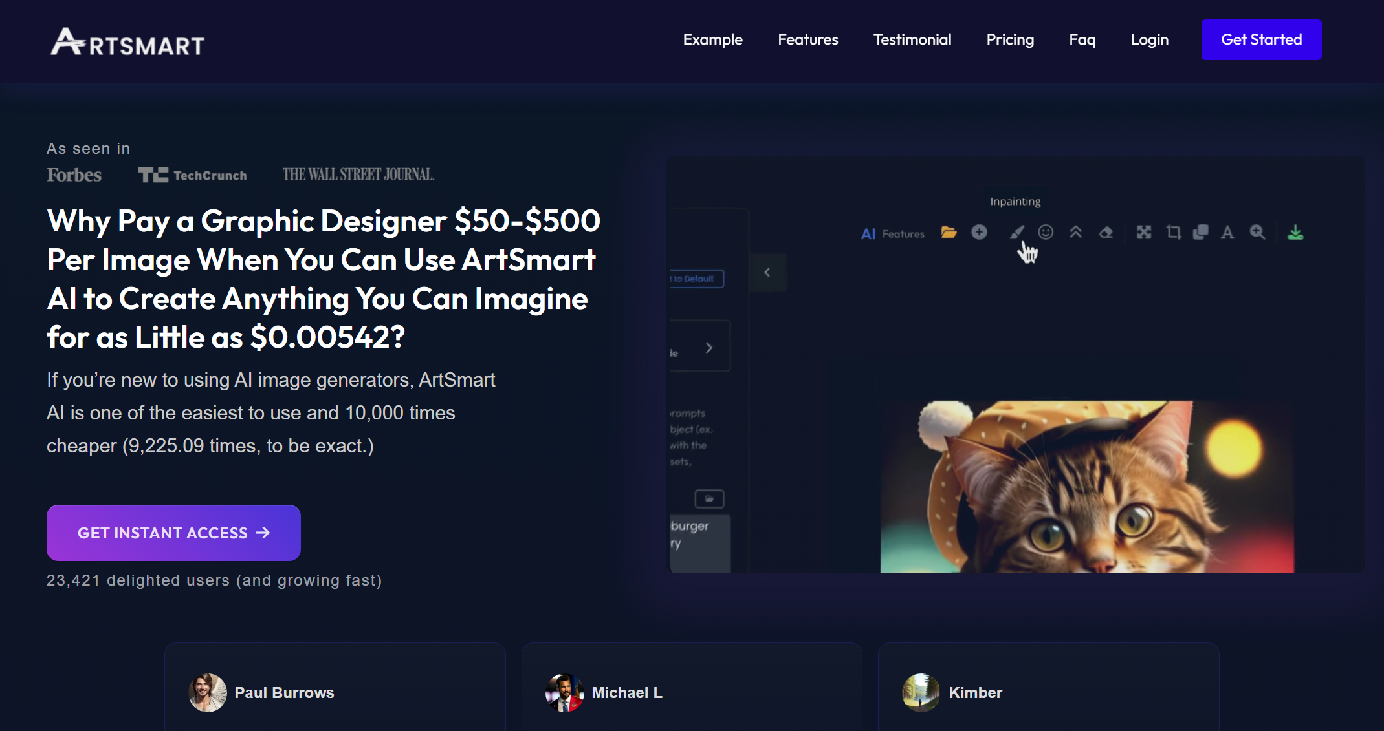The height and width of the screenshot is (731, 1384).
Task: Click the Forbes logo
Action: tap(74, 175)
